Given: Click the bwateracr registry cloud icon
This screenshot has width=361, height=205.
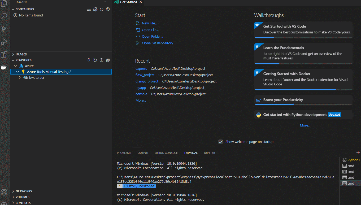Looking at the screenshot, I should (x=25, y=77).
